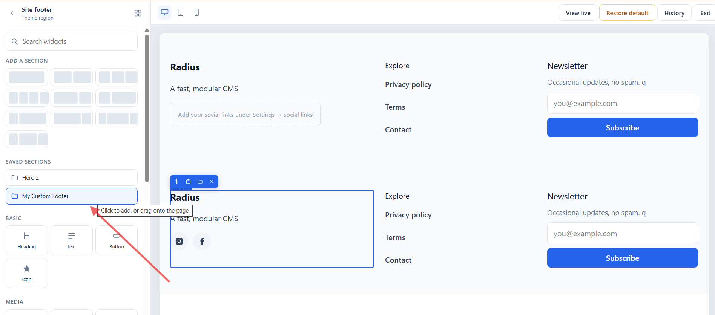Open Contact link in the lower footer
715x315 pixels.
398,260
